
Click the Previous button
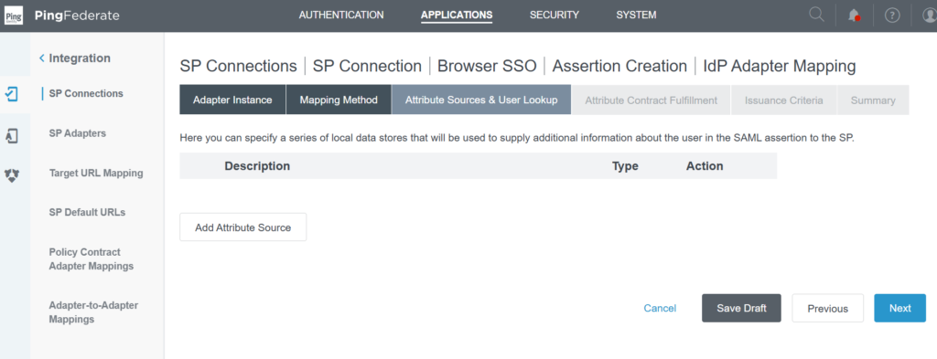click(827, 309)
